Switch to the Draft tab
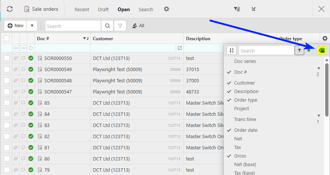The image size is (330, 175). pyautogui.click(x=103, y=9)
